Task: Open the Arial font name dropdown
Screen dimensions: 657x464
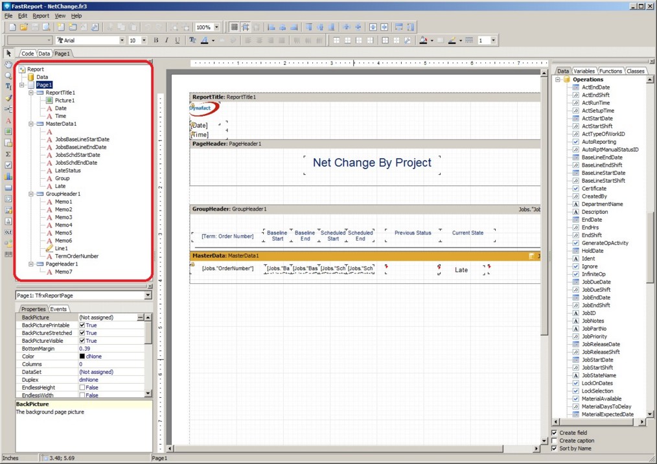Action: pyautogui.click(x=122, y=40)
